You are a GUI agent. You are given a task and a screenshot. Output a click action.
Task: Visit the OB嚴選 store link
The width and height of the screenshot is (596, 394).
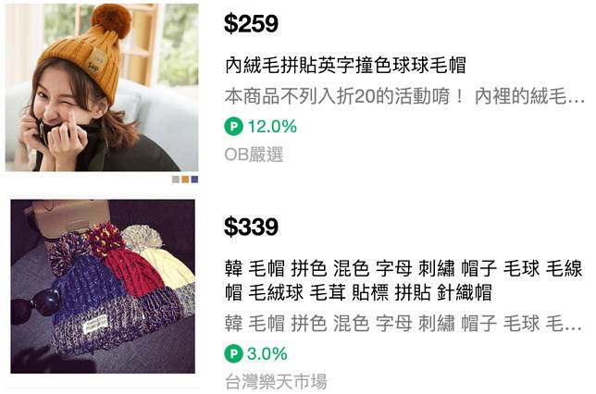[x=254, y=154]
